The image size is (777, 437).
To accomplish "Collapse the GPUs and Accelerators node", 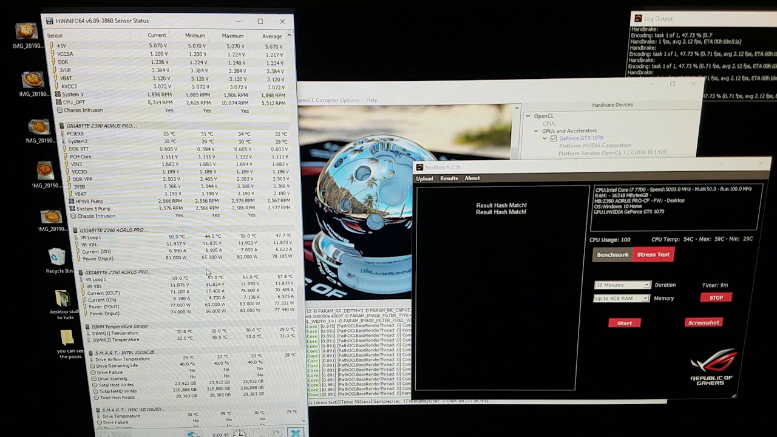I will pos(536,130).
